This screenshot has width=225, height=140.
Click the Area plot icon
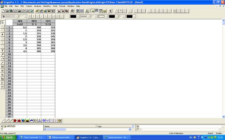pos(27,121)
